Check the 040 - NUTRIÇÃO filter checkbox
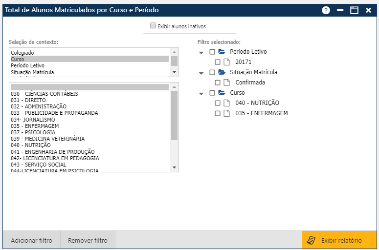Viewport: 379px width, 250px height. (x=218, y=103)
